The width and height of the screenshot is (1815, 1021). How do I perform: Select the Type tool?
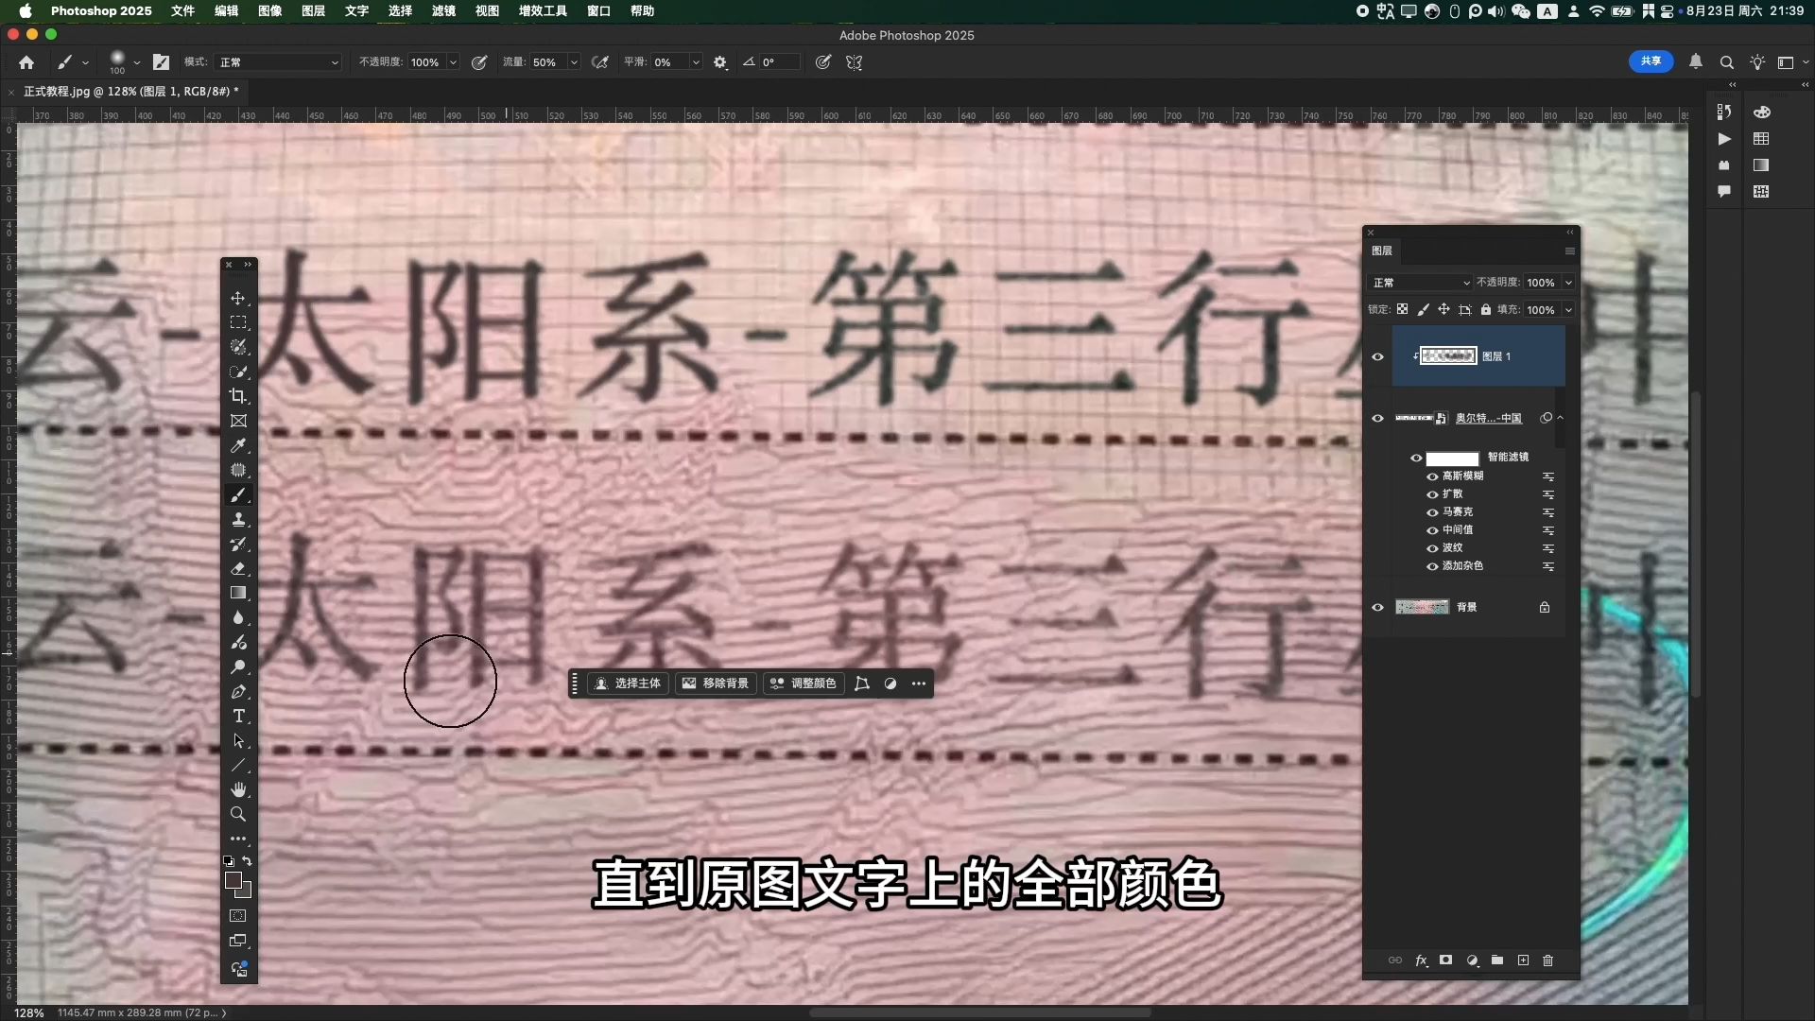coord(238,716)
